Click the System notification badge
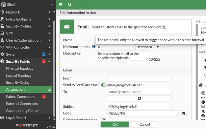Screen dimensions: 206x129 point(44,54)
